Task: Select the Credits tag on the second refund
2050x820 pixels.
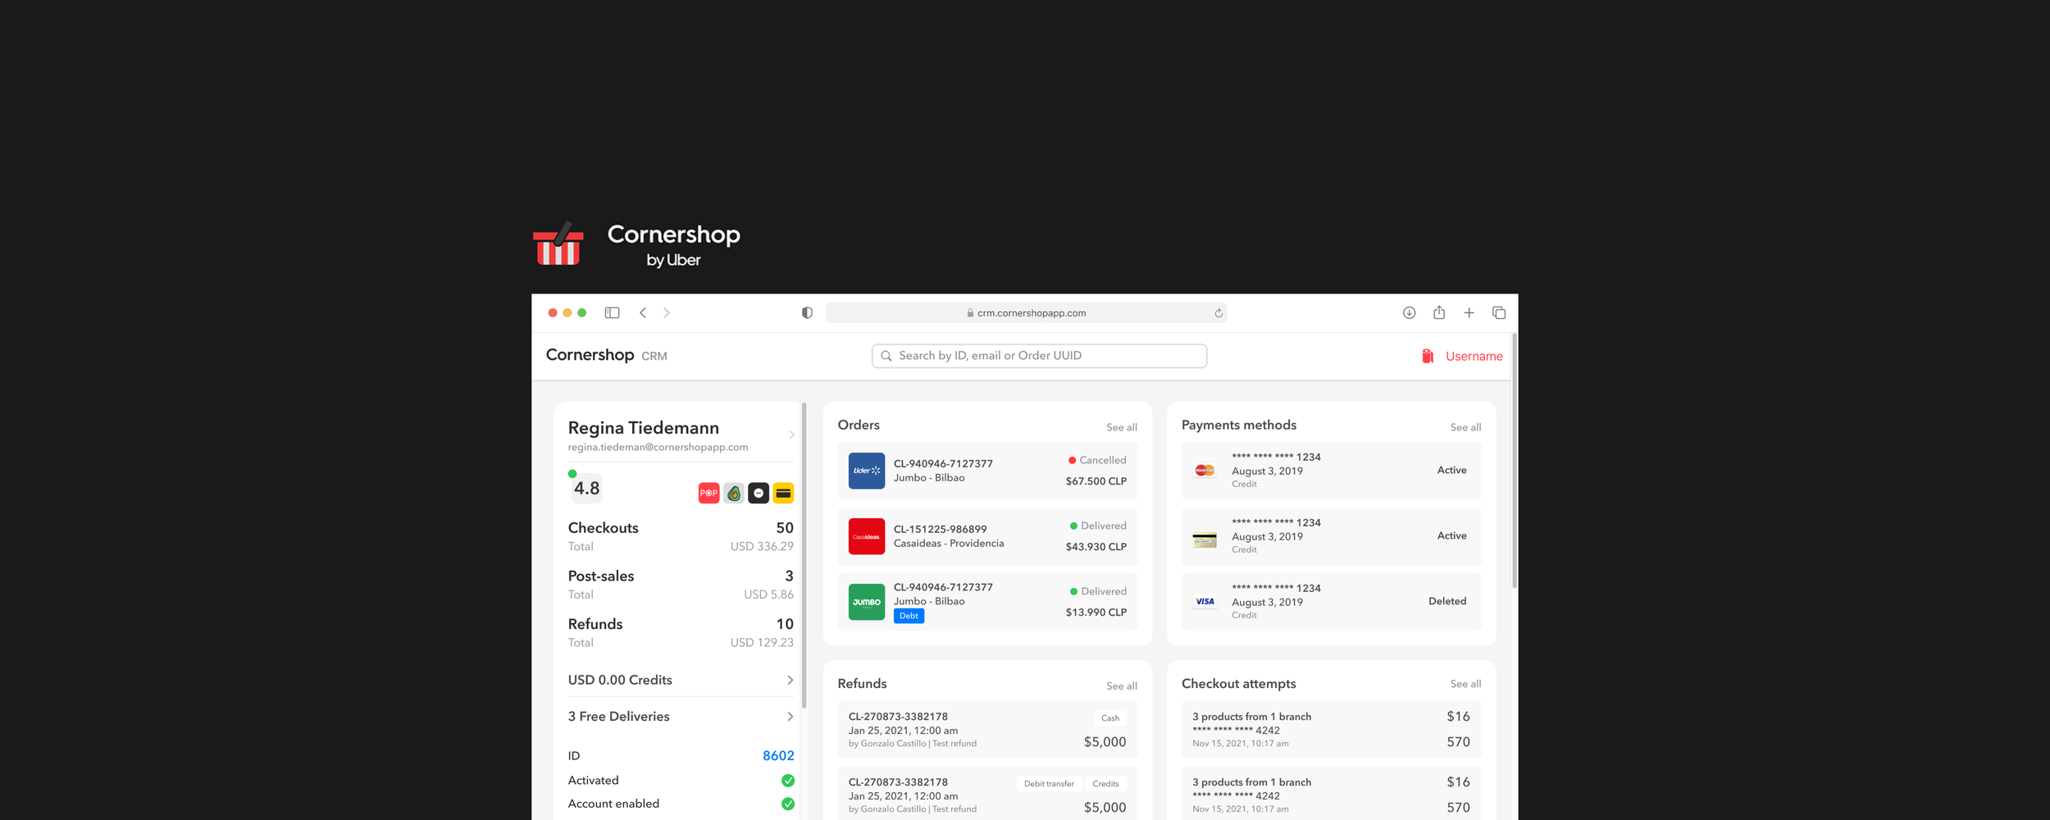Action: tap(1105, 784)
